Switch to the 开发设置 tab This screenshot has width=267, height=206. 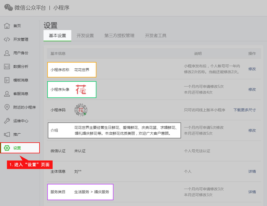(x=85, y=36)
